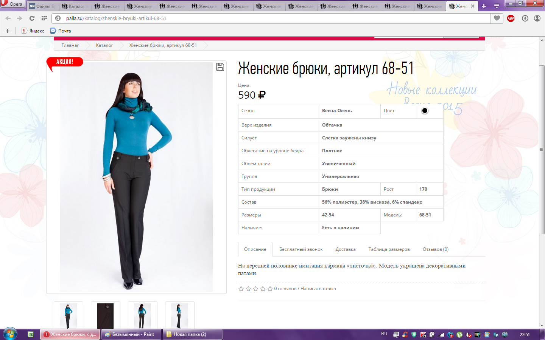The image size is (545, 340).
Task: Open the Opera user account icon
Action: pyautogui.click(x=537, y=18)
